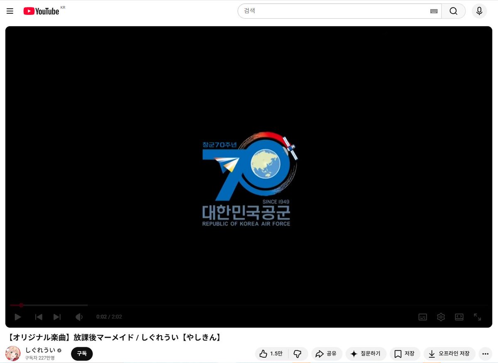This screenshot has height=363, width=498.
Task: Switch to theater mode
Action: coord(459,317)
